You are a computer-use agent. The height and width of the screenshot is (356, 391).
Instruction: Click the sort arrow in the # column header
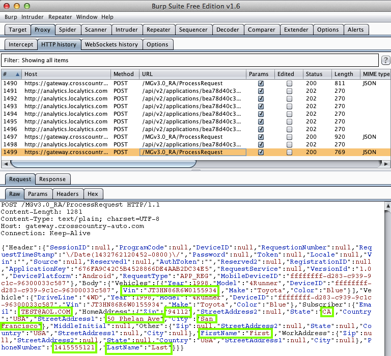(x=18, y=74)
